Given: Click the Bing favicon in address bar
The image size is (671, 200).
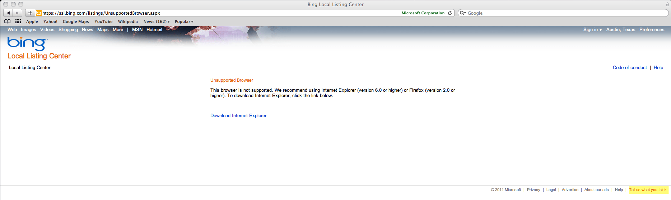Looking at the screenshot, I should coord(39,13).
